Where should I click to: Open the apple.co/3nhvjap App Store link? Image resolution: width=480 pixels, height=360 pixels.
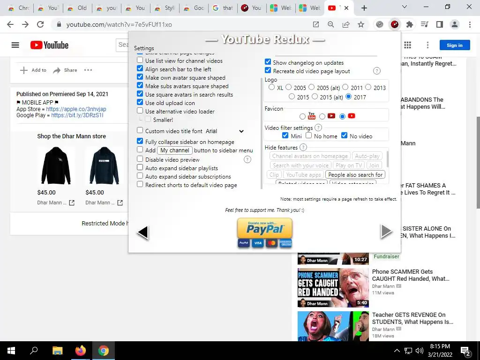pos(76,109)
